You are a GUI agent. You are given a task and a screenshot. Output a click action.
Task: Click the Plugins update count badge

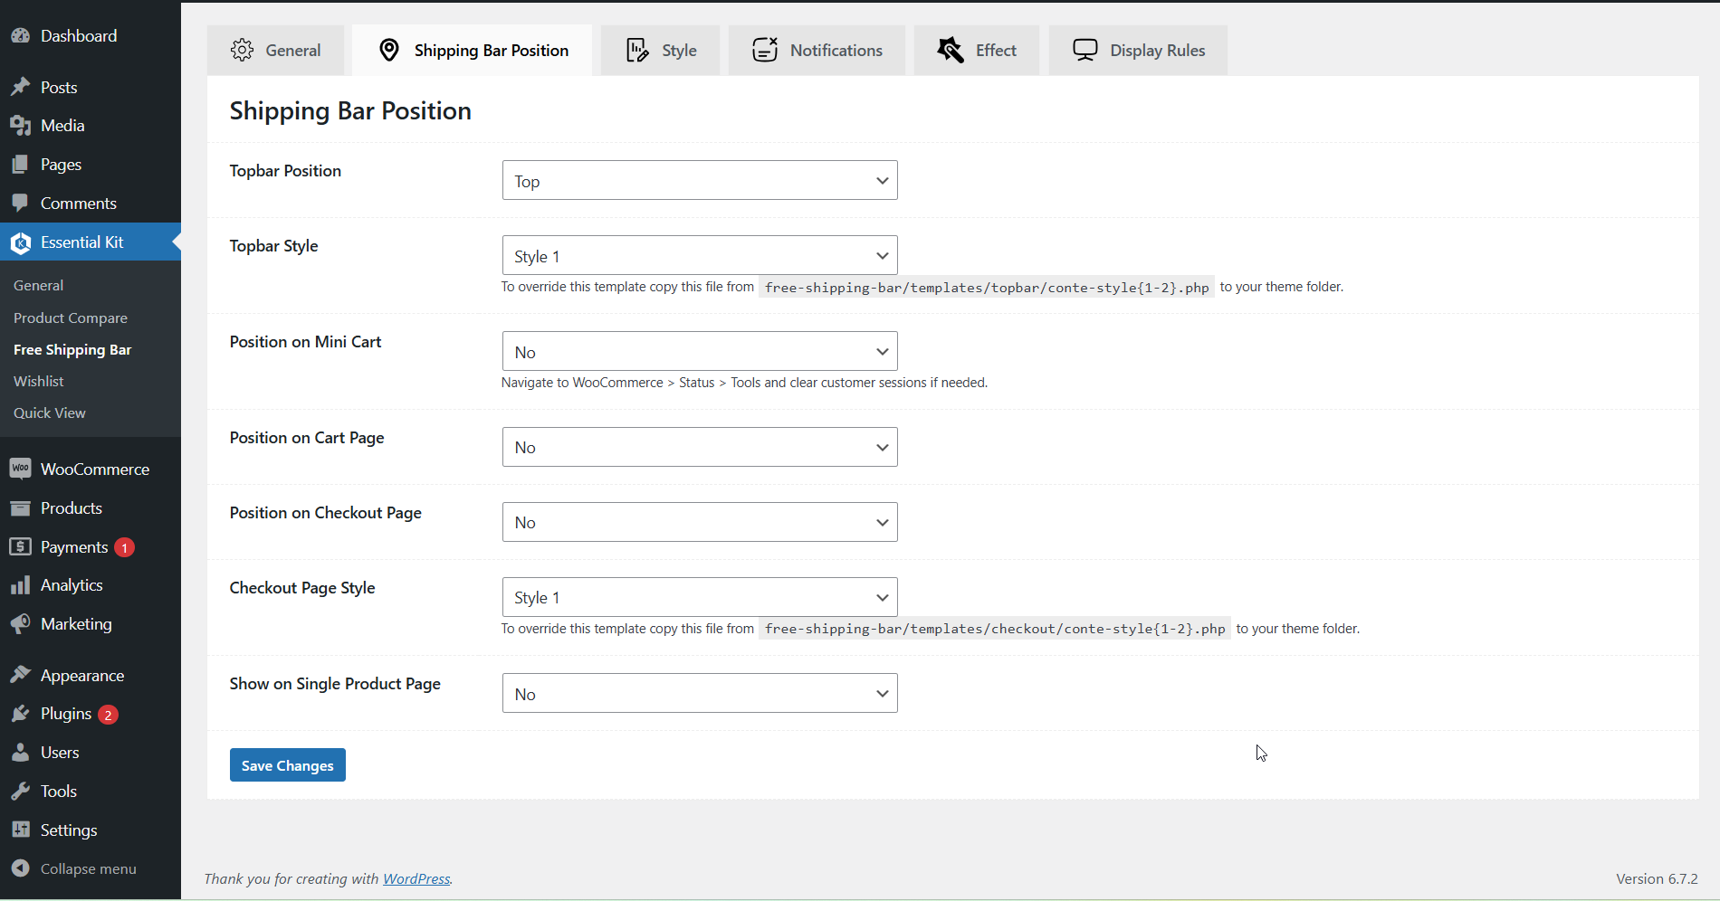tap(108, 715)
